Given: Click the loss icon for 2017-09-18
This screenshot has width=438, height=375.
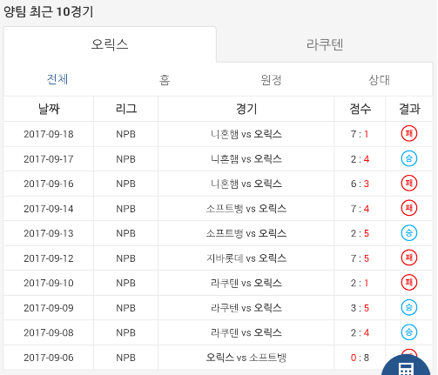Looking at the screenshot, I should 409,134.
